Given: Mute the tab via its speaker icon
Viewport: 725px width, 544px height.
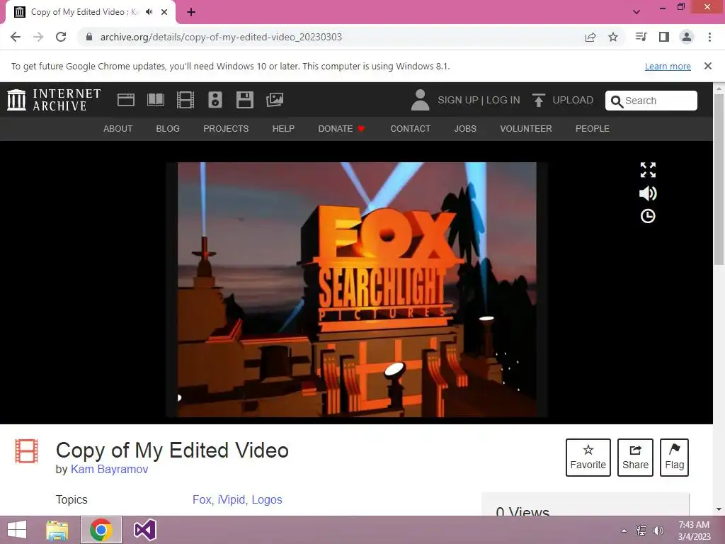Looking at the screenshot, I should [x=149, y=12].
